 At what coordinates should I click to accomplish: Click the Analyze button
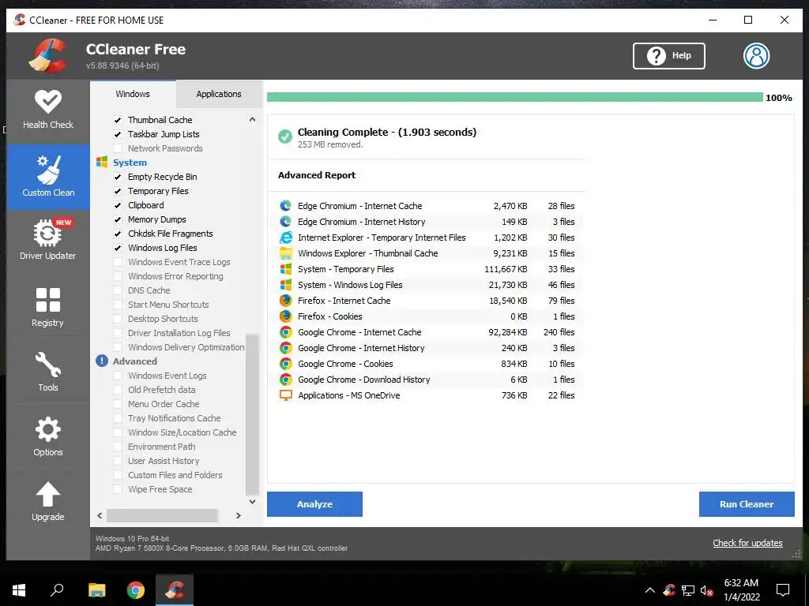click(x=314, y=504)
